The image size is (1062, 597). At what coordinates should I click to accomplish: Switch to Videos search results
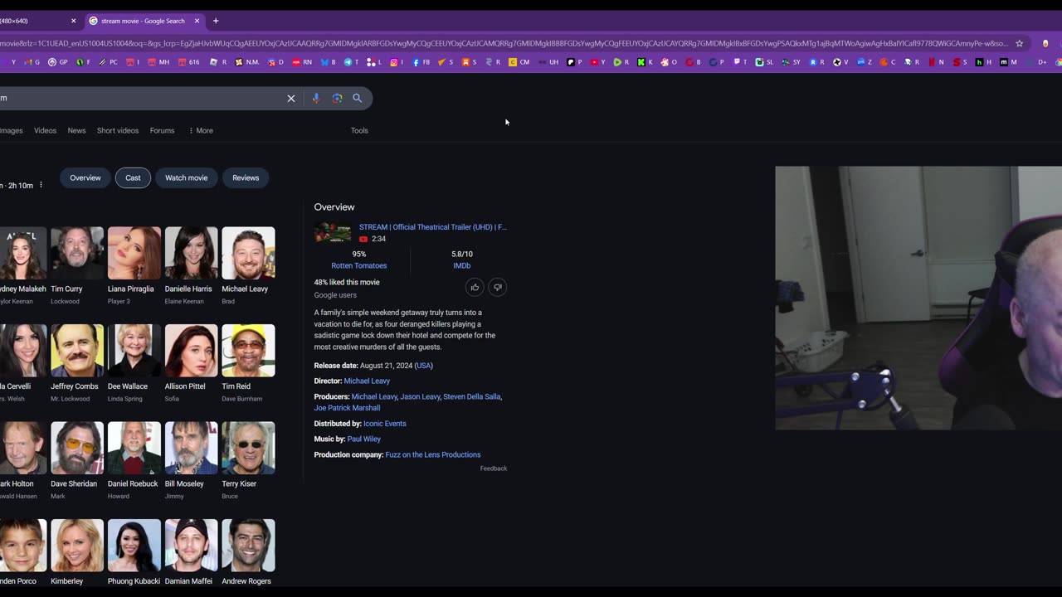click(x=45, y=130)
